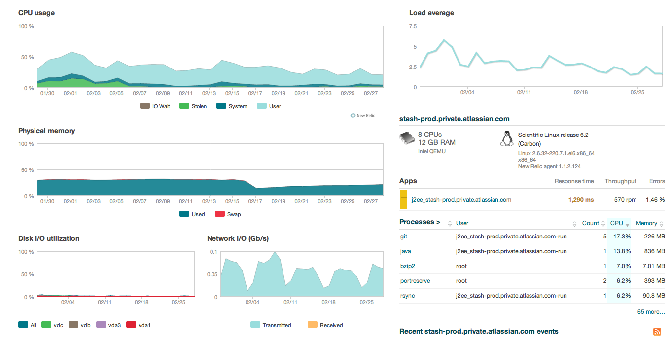Click the yellow app status indicator
Screen dimensions: 671x338
click(403, 200)
